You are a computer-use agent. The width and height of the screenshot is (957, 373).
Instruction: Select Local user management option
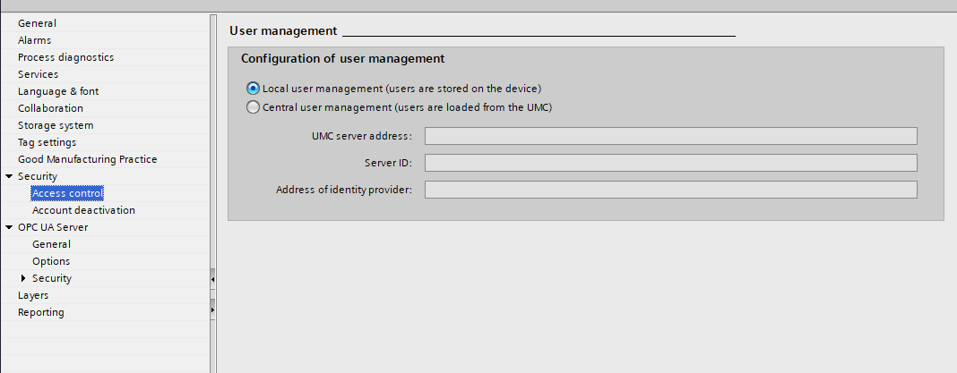point(253,89)
